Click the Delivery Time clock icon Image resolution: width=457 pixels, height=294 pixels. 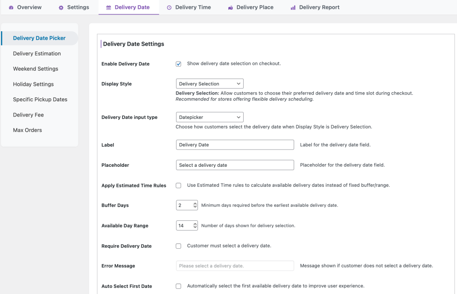coord(169,7)
